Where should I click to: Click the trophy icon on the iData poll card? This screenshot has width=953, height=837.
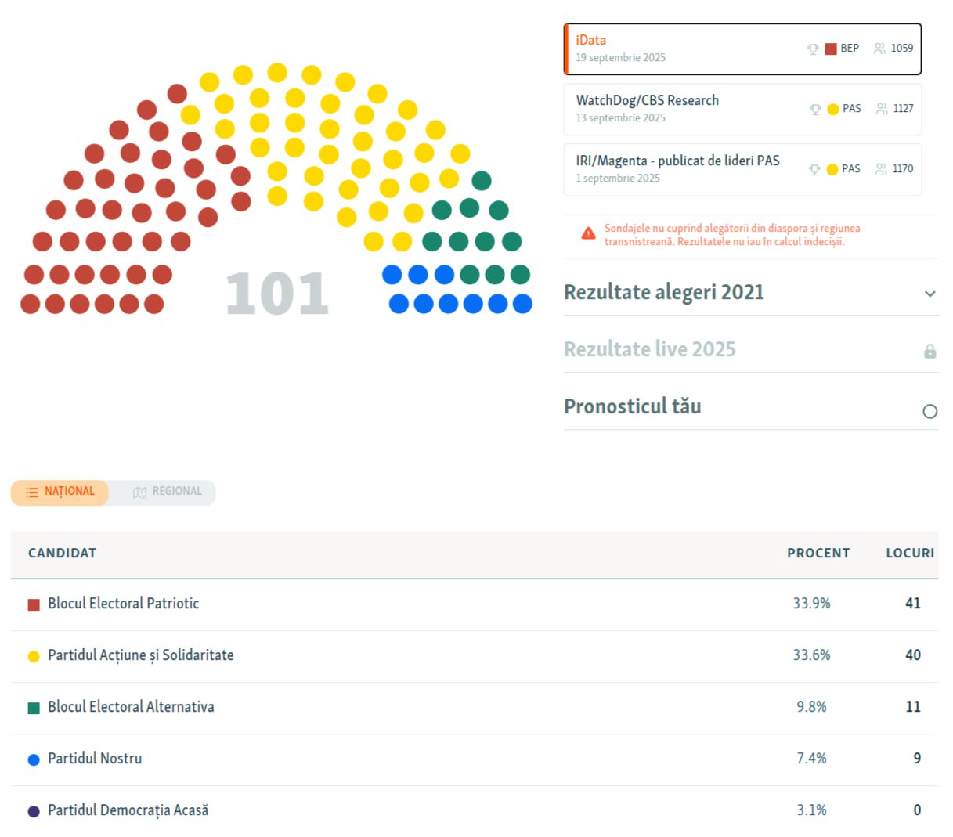(x=813, y=49)
